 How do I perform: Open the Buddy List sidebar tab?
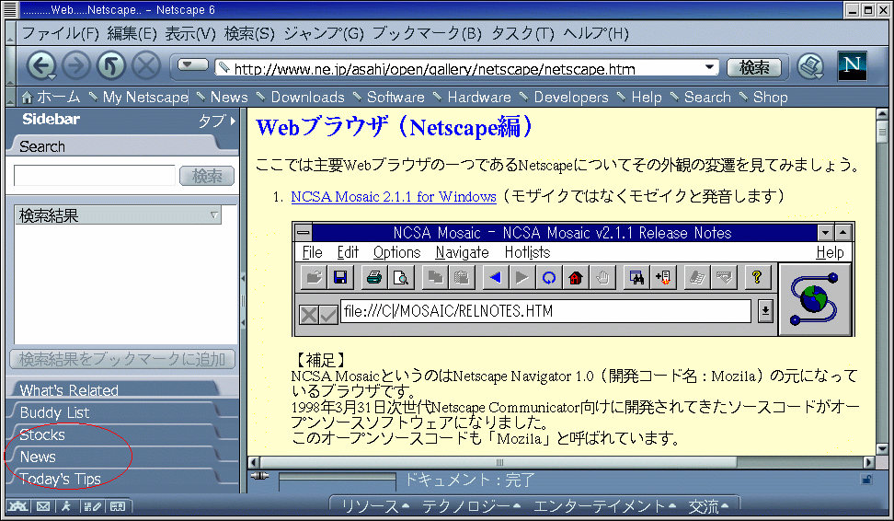pos(114,412)
